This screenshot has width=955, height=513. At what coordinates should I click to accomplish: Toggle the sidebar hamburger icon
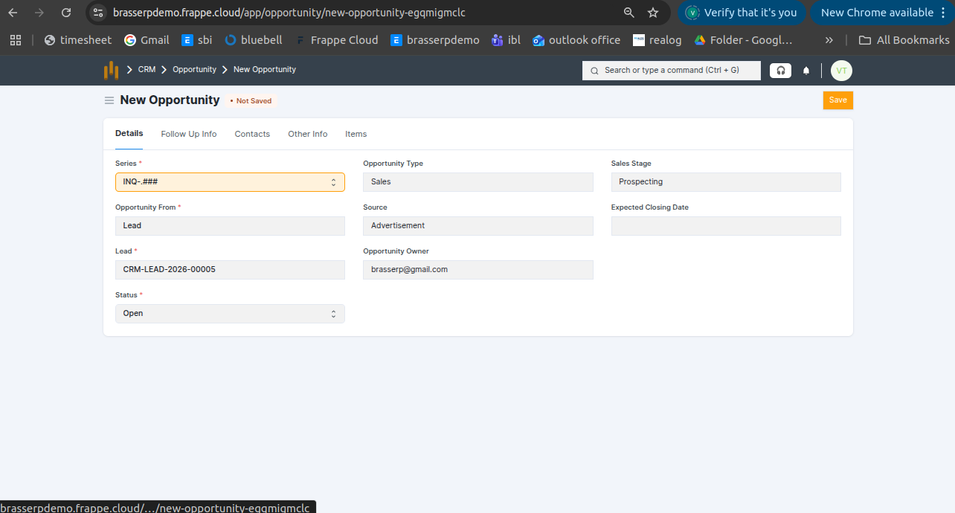[109, 100]
